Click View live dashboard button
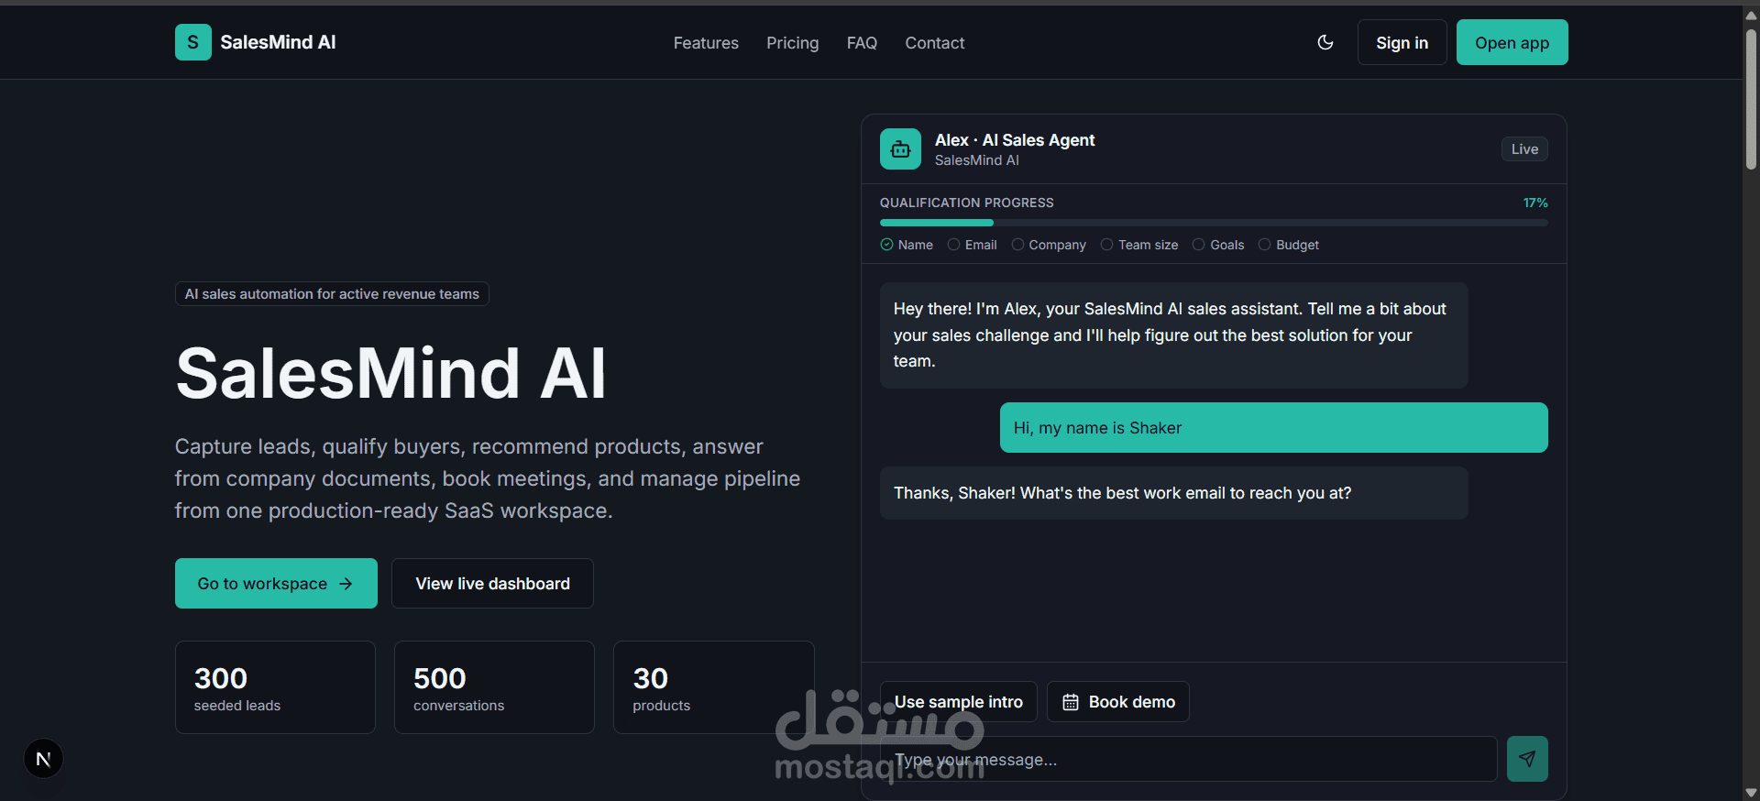The height and width of the screenshot is (801, 1760). click(x=492, y=583)
